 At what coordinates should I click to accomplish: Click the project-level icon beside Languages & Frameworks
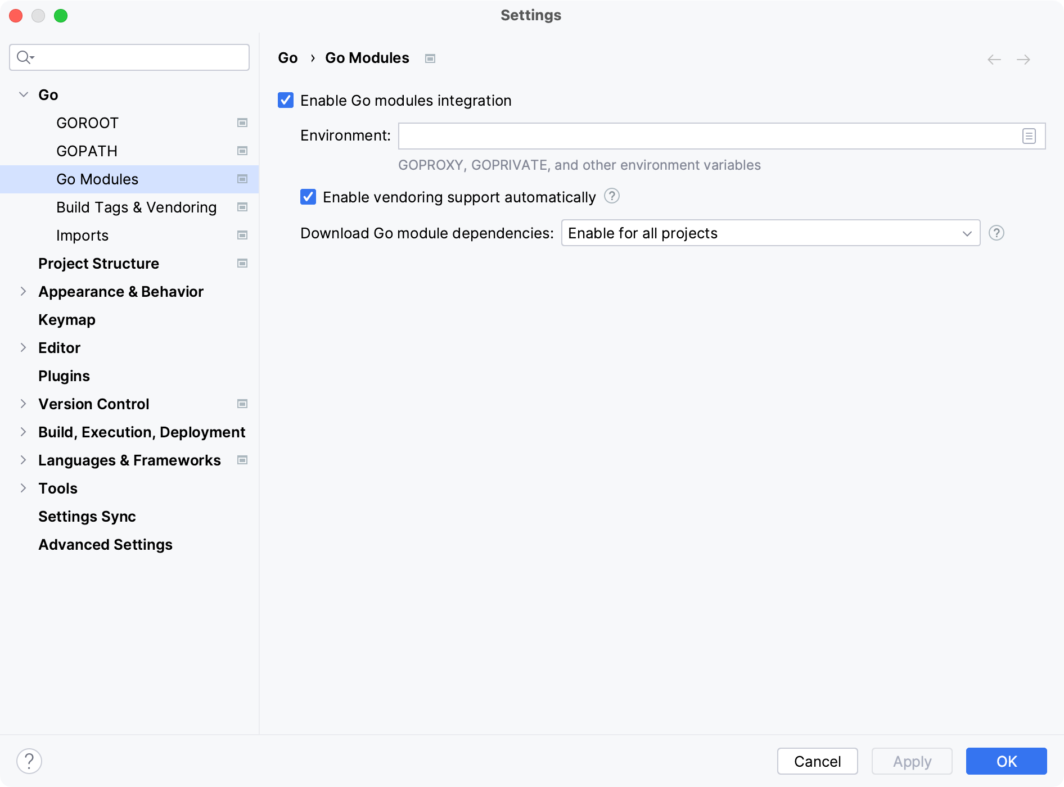click(x=242, y=460)
